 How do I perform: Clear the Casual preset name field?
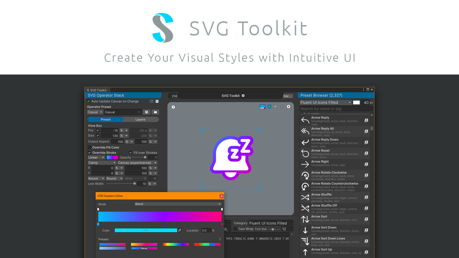pos(139,112)
